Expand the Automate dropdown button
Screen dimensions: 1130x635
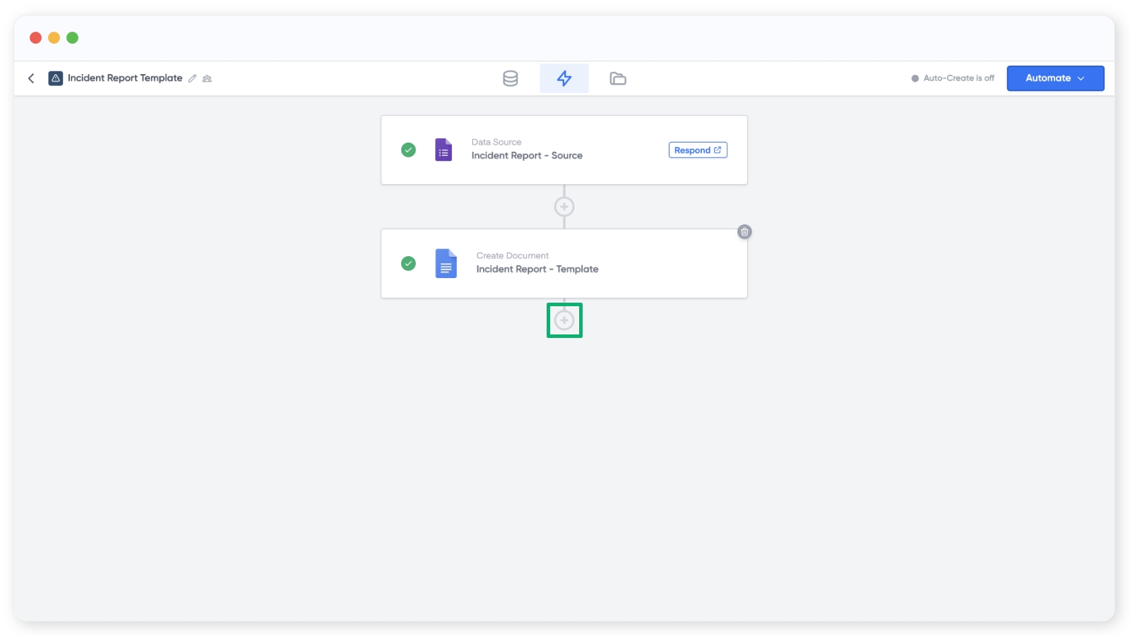coord(1054,78)
